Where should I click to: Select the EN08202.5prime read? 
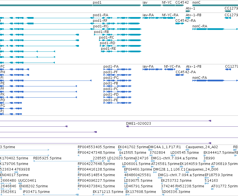coord(20,189)
